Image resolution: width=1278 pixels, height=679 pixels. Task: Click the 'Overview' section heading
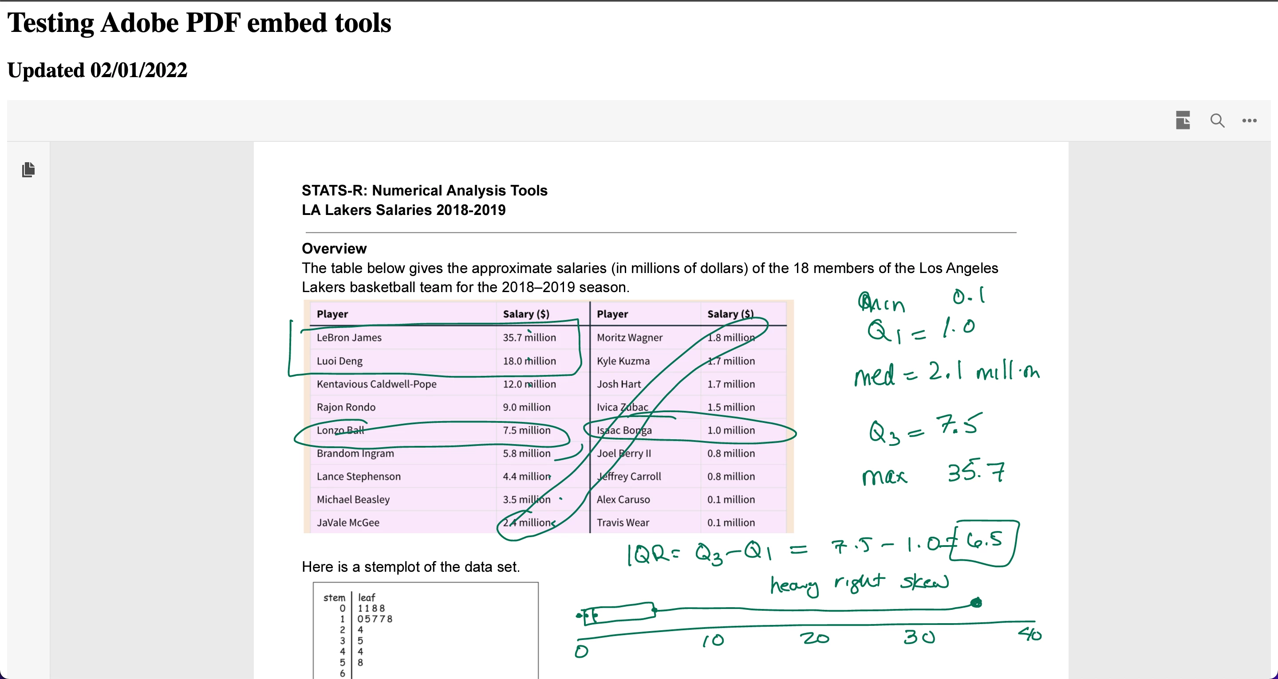pos(334,248)
